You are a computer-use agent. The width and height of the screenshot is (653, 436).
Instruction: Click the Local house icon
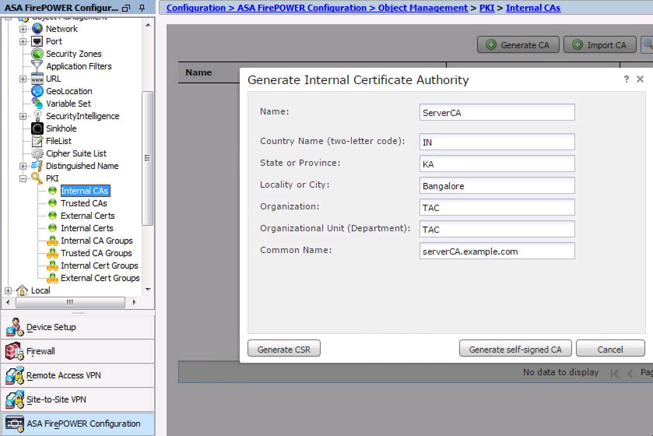pyautogui.click(x=22, y=290)
